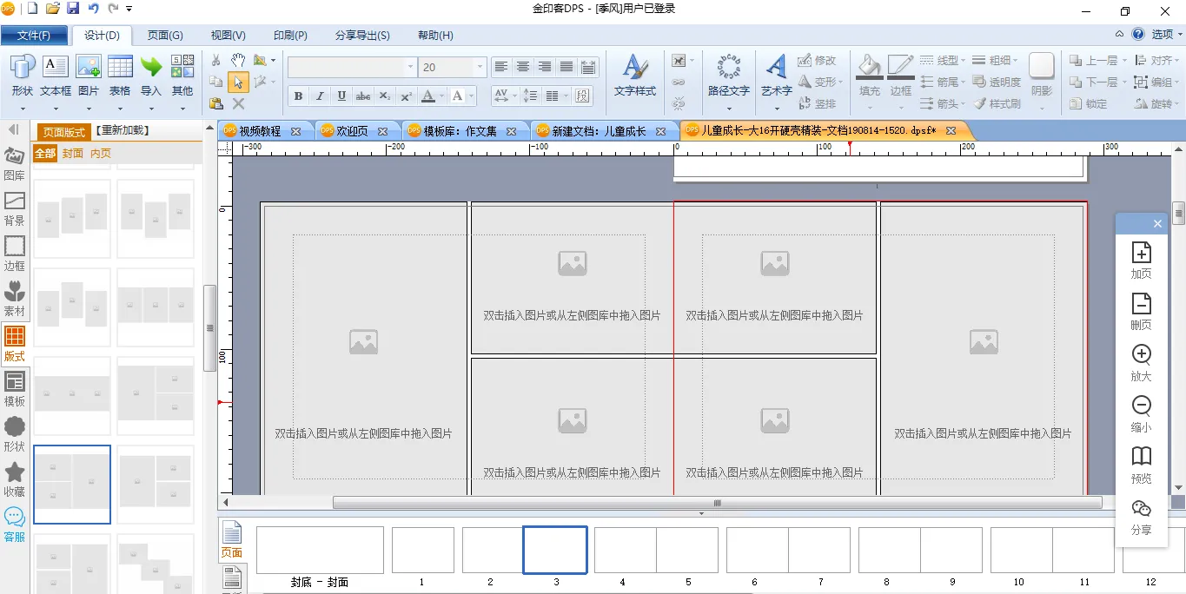Toggle bold formatting

click(x=299, y=96)
